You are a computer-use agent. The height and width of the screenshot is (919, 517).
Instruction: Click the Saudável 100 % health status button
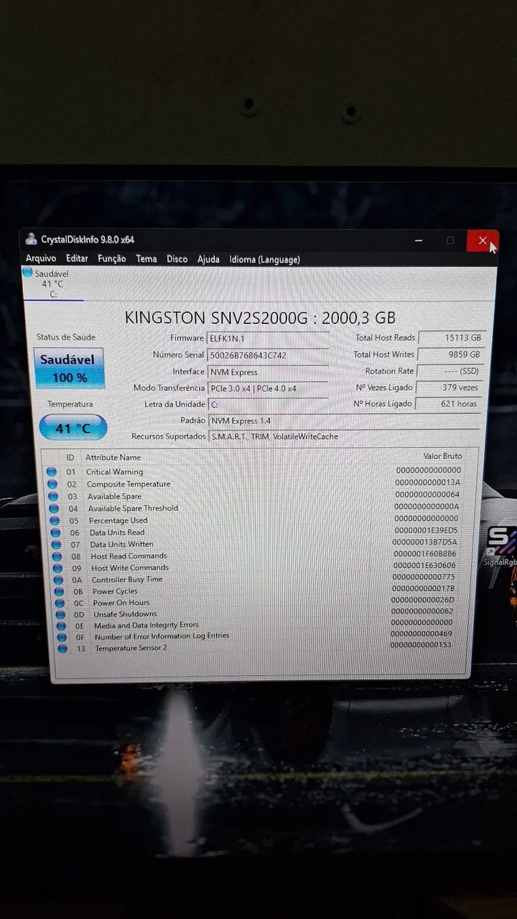tap(70, 368)
